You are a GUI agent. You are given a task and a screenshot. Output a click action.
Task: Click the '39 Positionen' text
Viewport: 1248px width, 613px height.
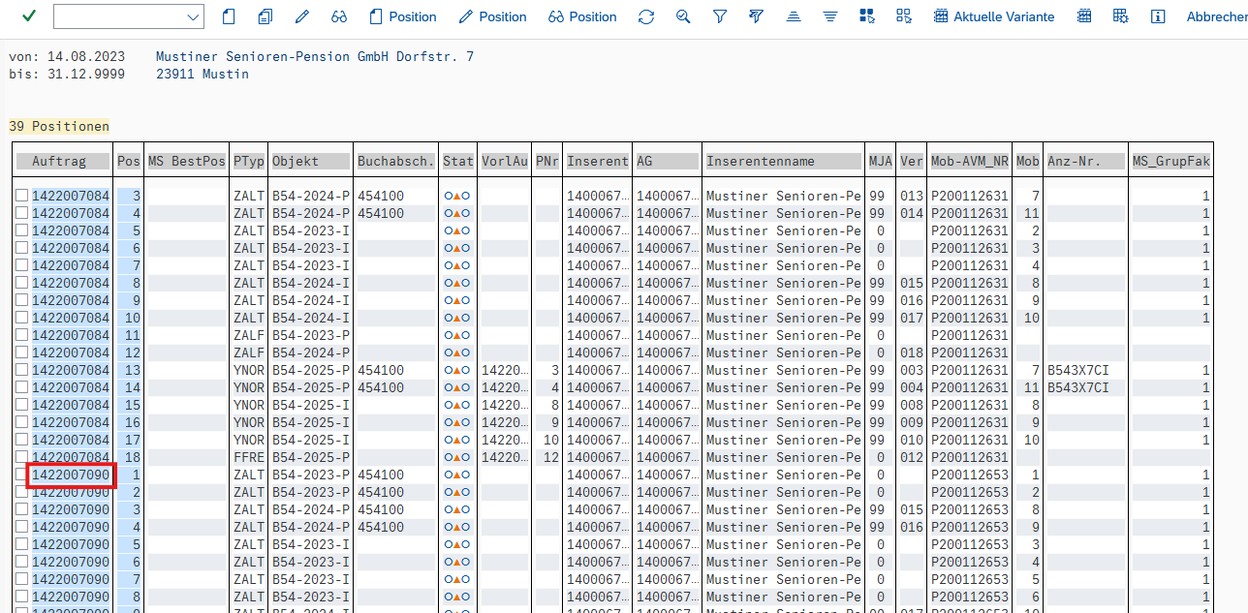coord(59,126)
